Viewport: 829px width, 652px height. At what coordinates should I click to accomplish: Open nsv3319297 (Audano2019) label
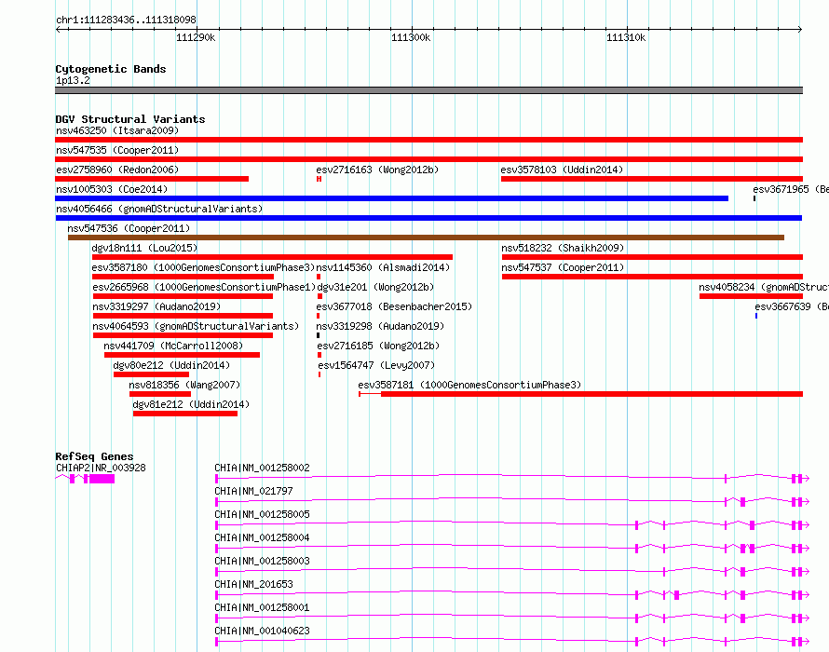click(x=156, y=306)
